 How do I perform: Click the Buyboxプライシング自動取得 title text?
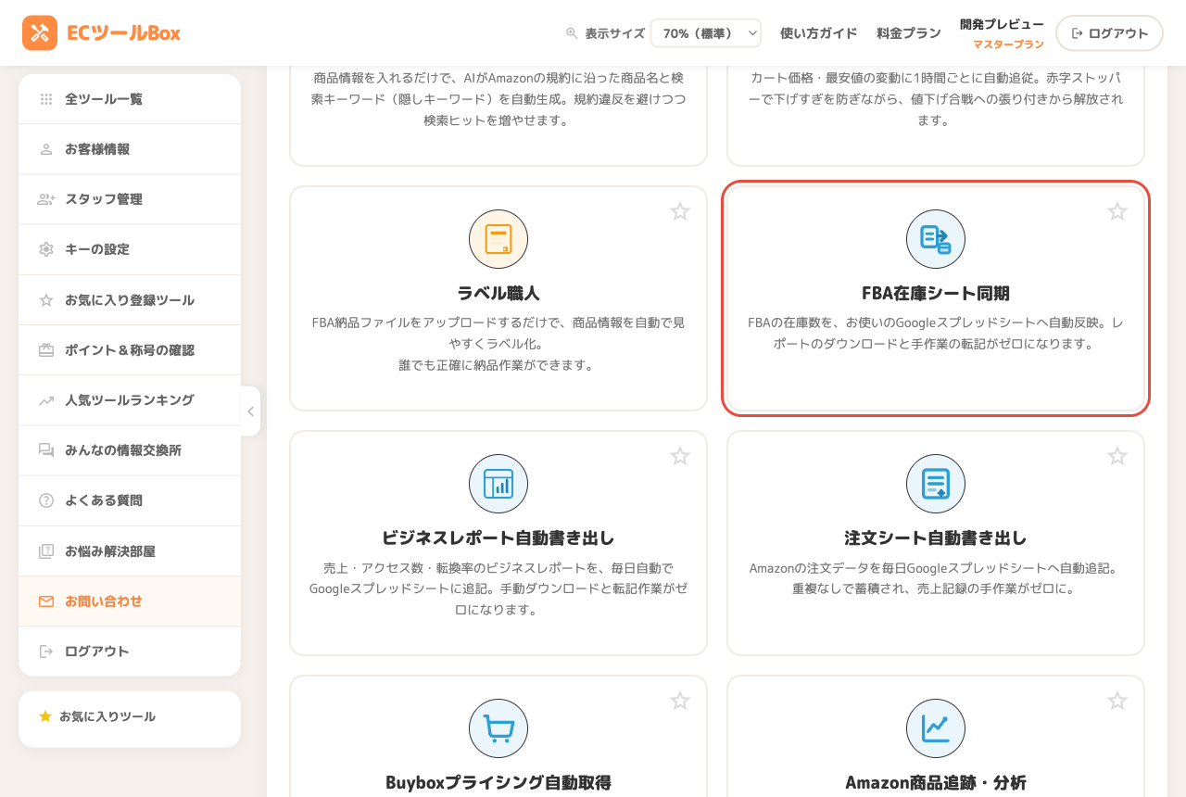(498, 783)
